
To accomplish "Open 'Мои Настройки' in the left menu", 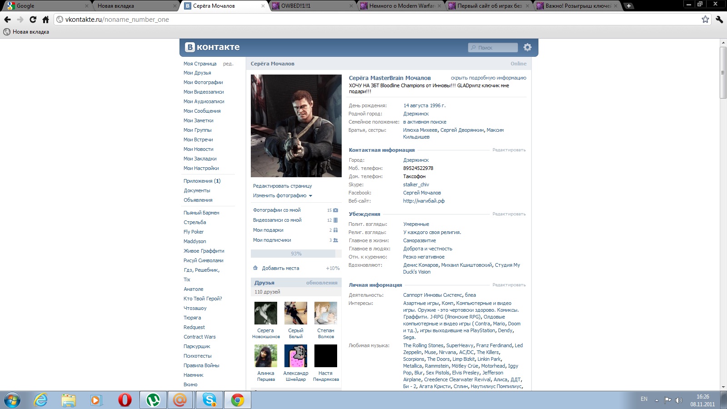I will [x=201, y=169].
